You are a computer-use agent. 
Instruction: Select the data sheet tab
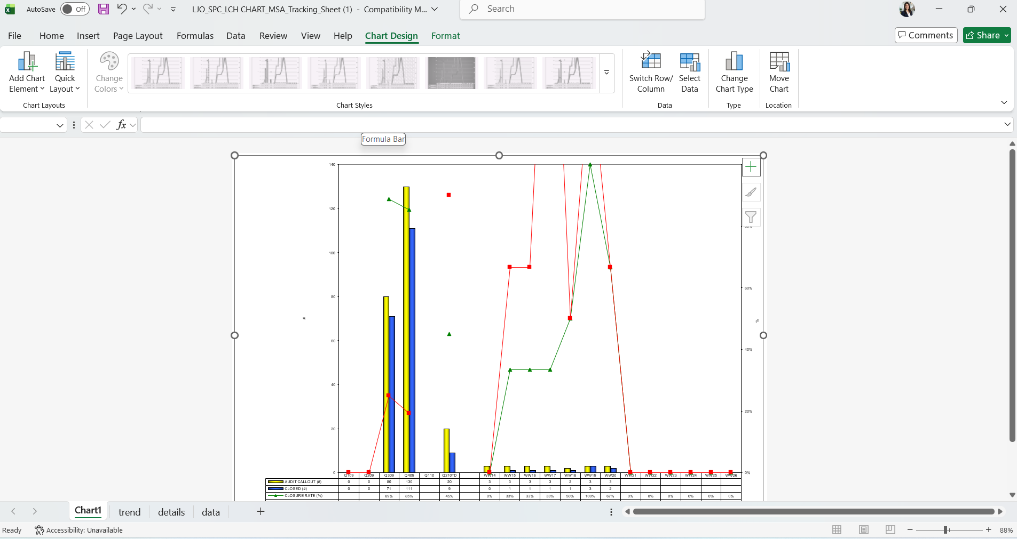coord(211,512)
